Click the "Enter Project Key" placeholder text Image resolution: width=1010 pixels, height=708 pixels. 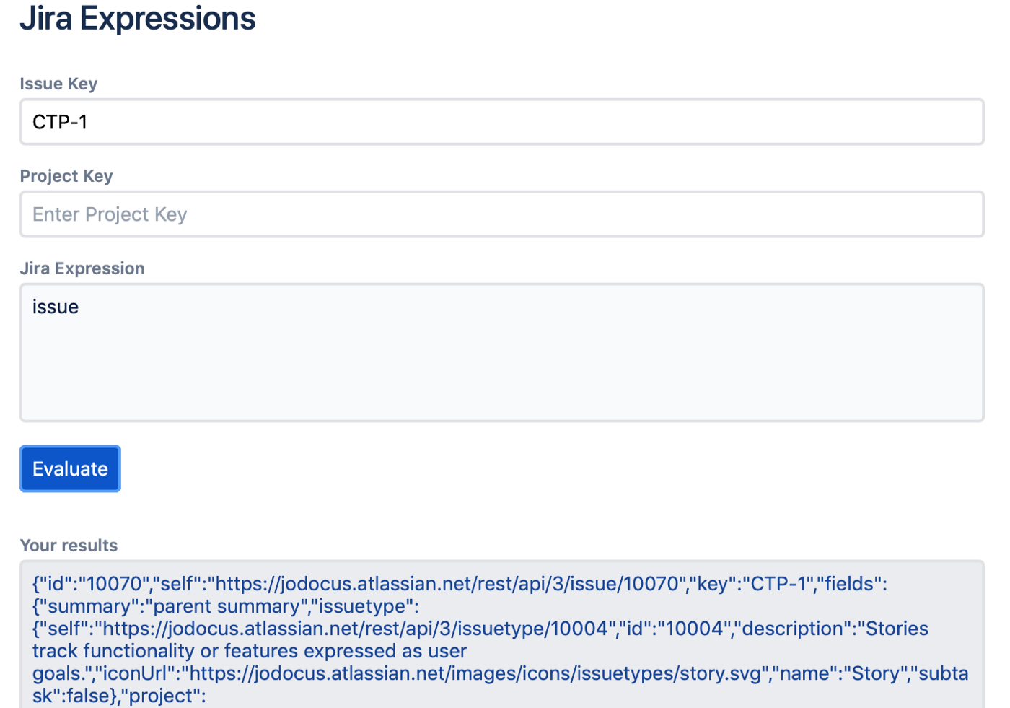(110, 215)
